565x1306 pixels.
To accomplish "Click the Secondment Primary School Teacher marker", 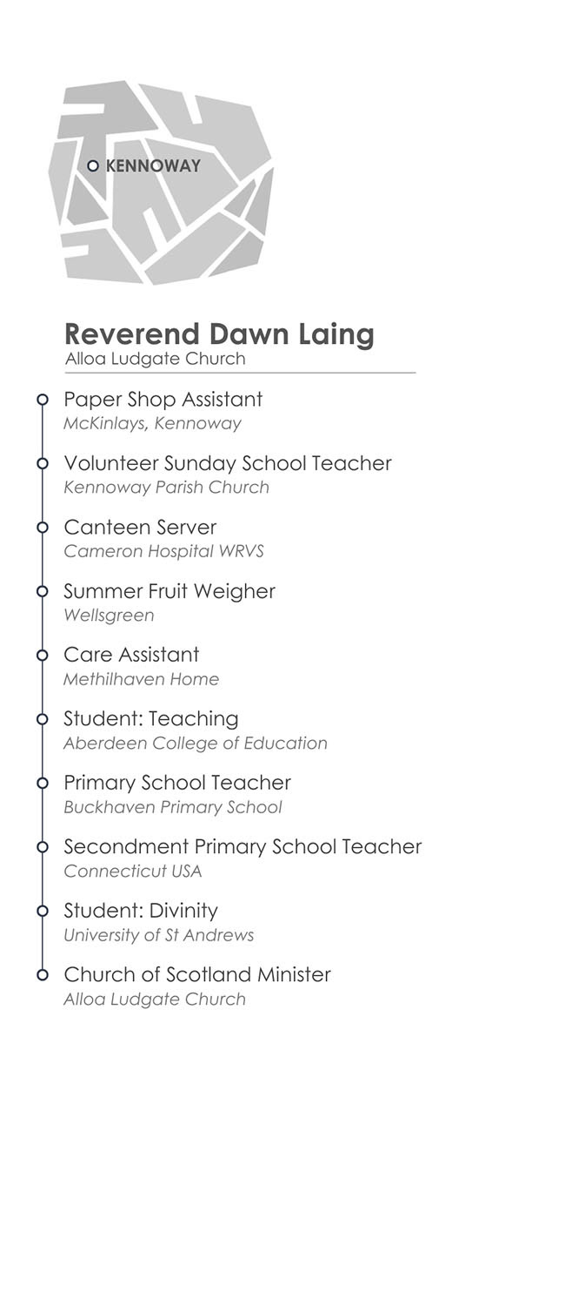I will (x=42, y=846).
